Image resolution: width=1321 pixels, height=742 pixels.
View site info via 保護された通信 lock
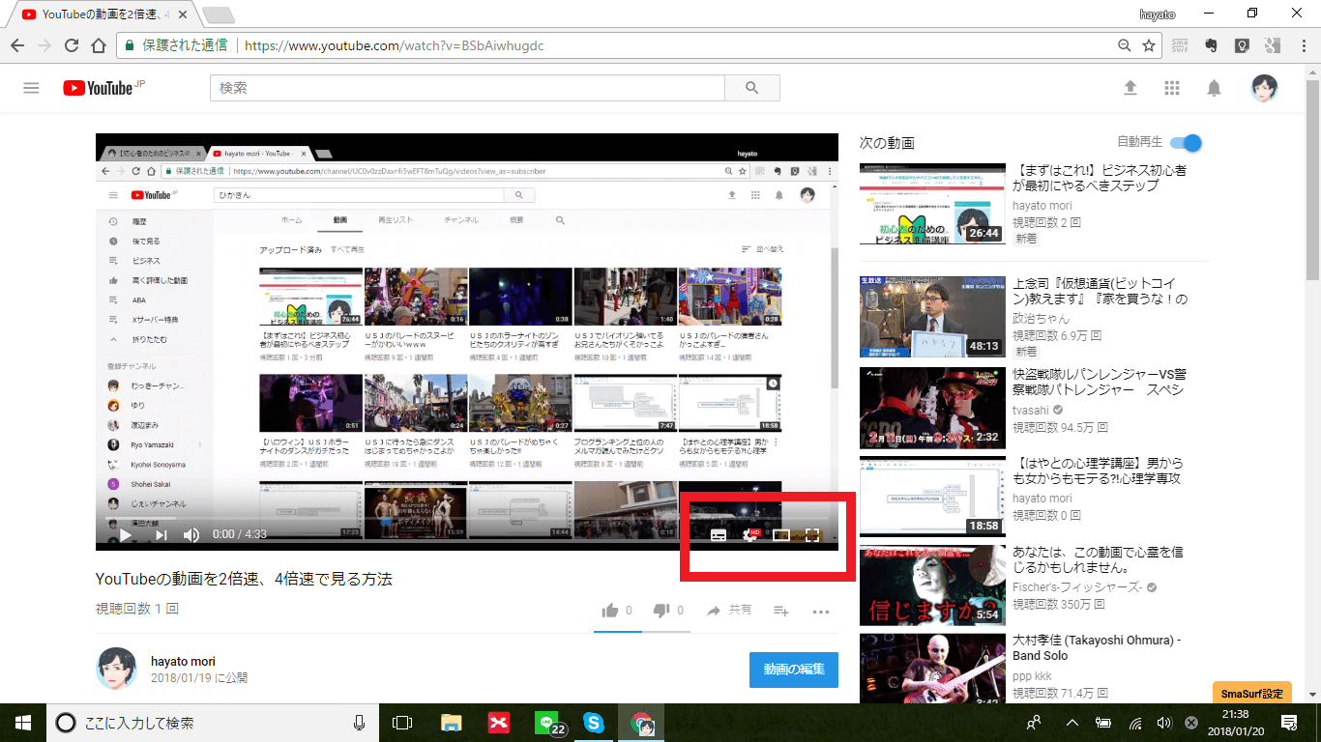pyautogui.click(x=175, y=45)
